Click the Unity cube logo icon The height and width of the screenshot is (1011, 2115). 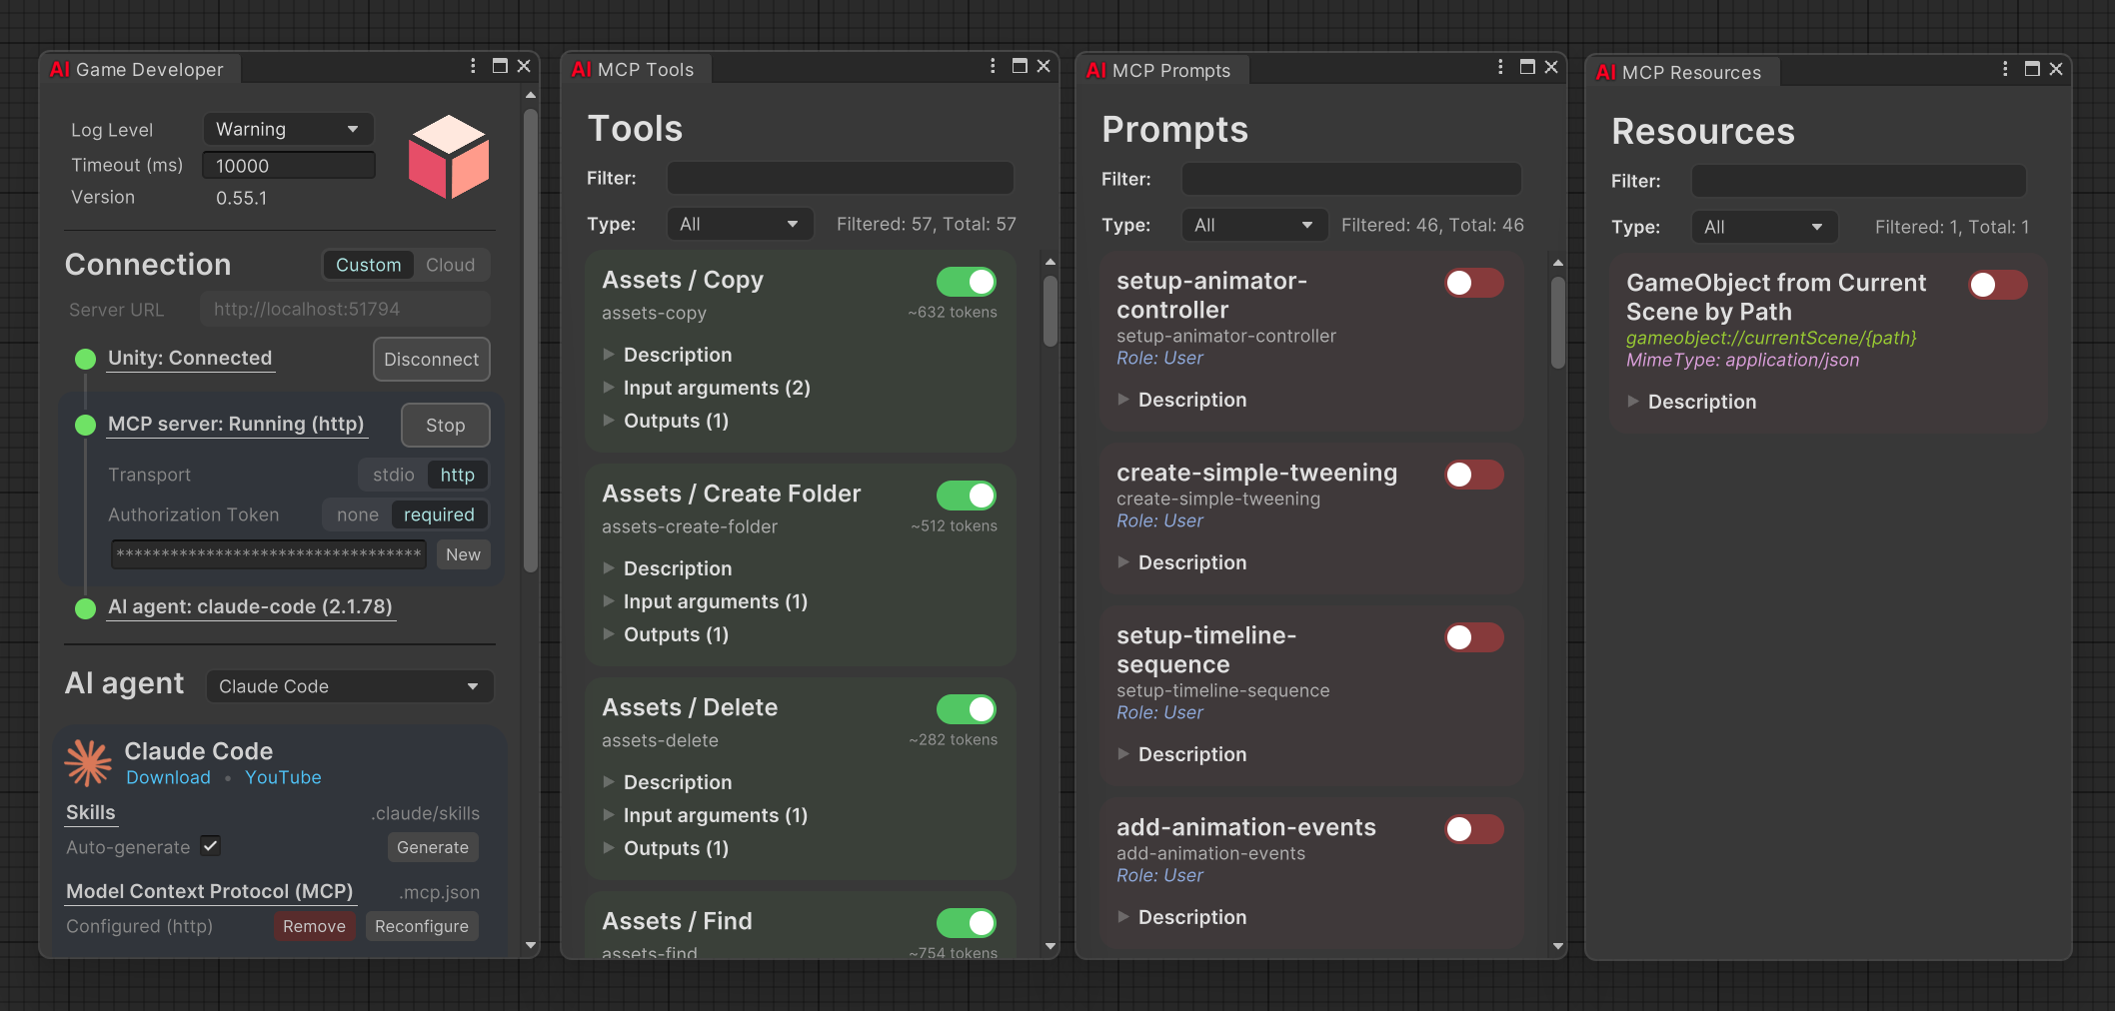(x=449, y=157)
